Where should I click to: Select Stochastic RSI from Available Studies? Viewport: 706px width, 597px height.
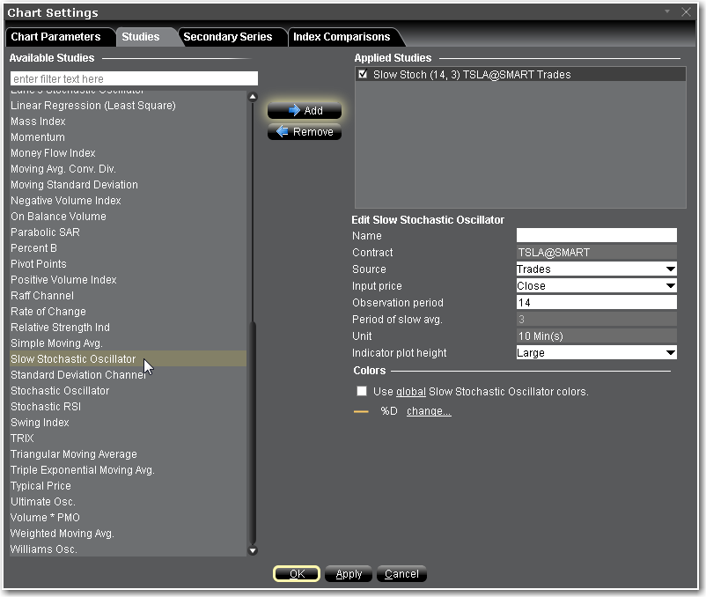[46, 407]
